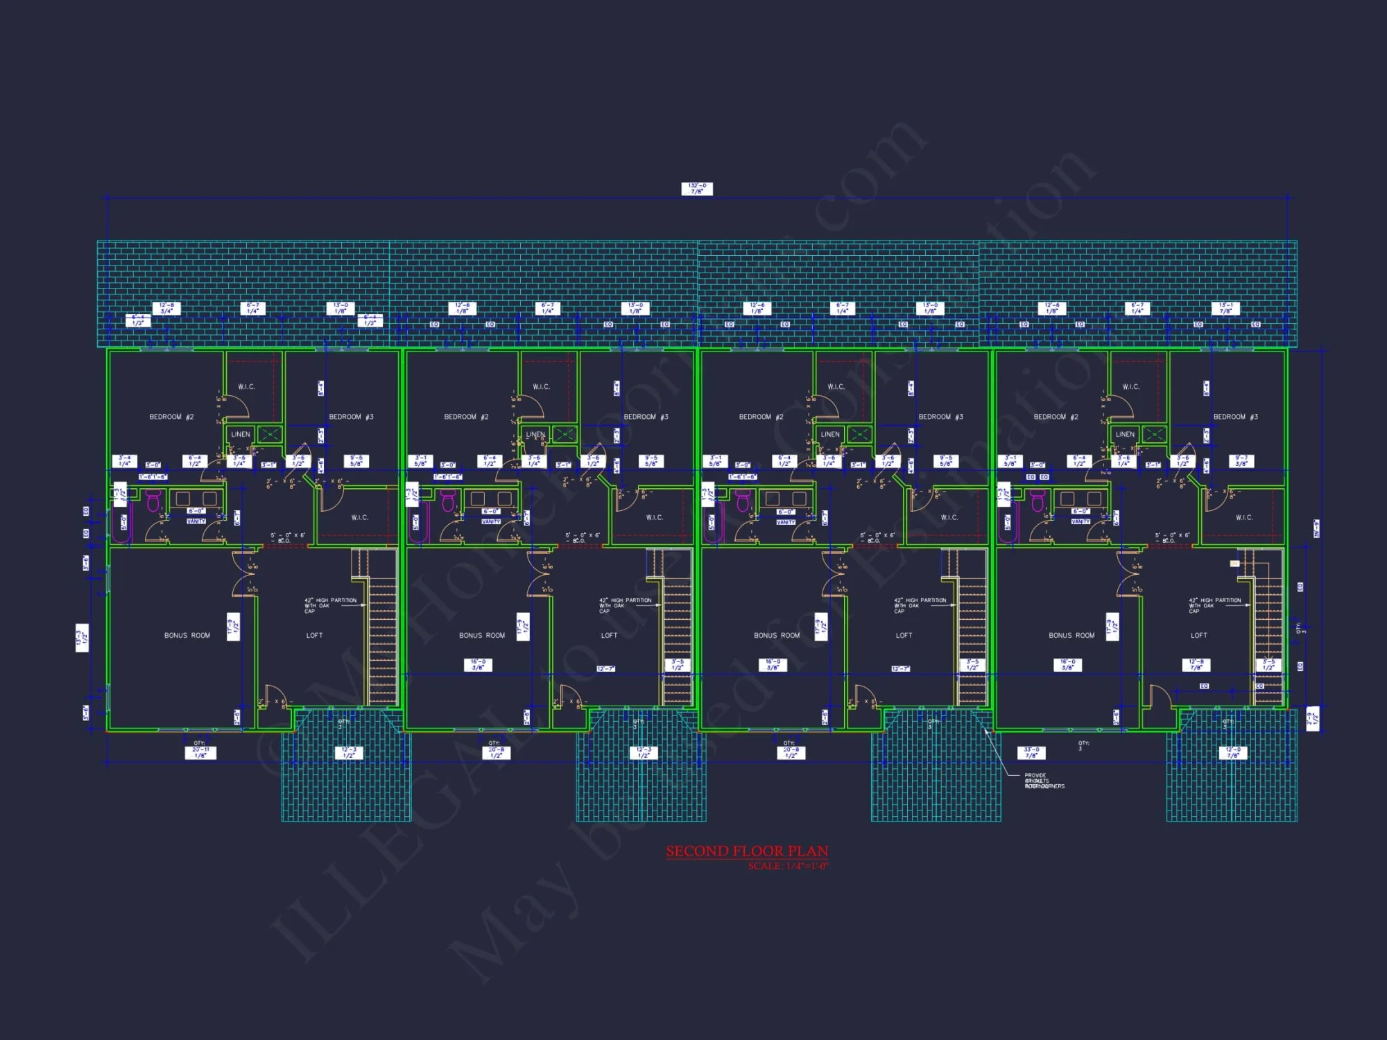Select the 20'-11 1/8" dimension label
The width and height of the screenshot is (1387, 1040).
[200, 753]
